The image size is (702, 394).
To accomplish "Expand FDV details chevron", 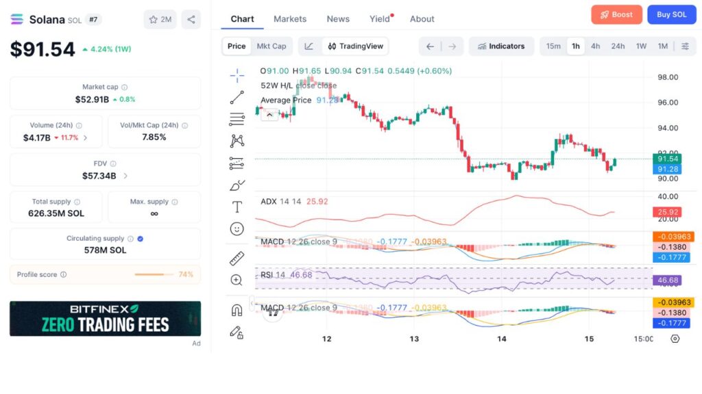I will click(125, 176).
